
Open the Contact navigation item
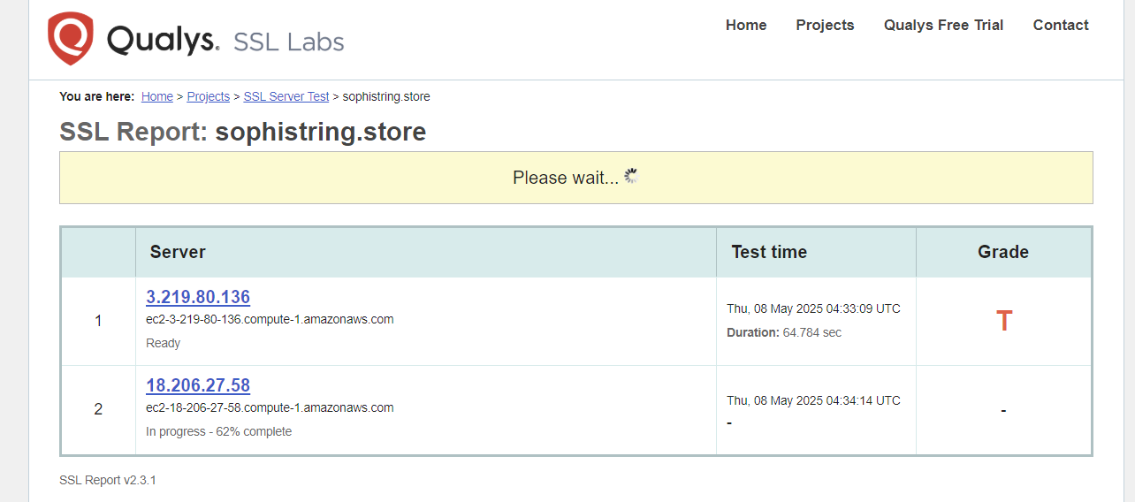click(x=1061, y=25)
